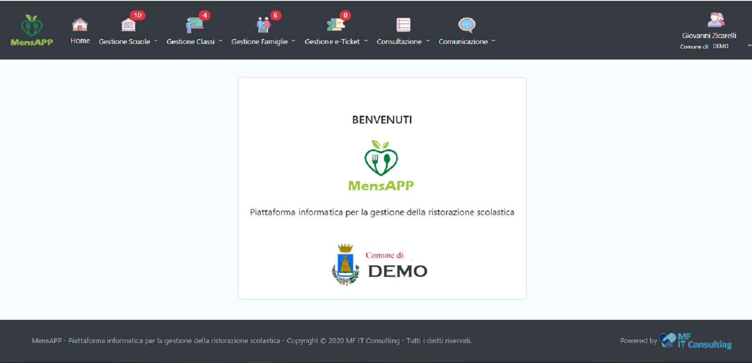
Task: Click the red Comune di text in the card
Action: pyautogui.click(x=385, y=255)
